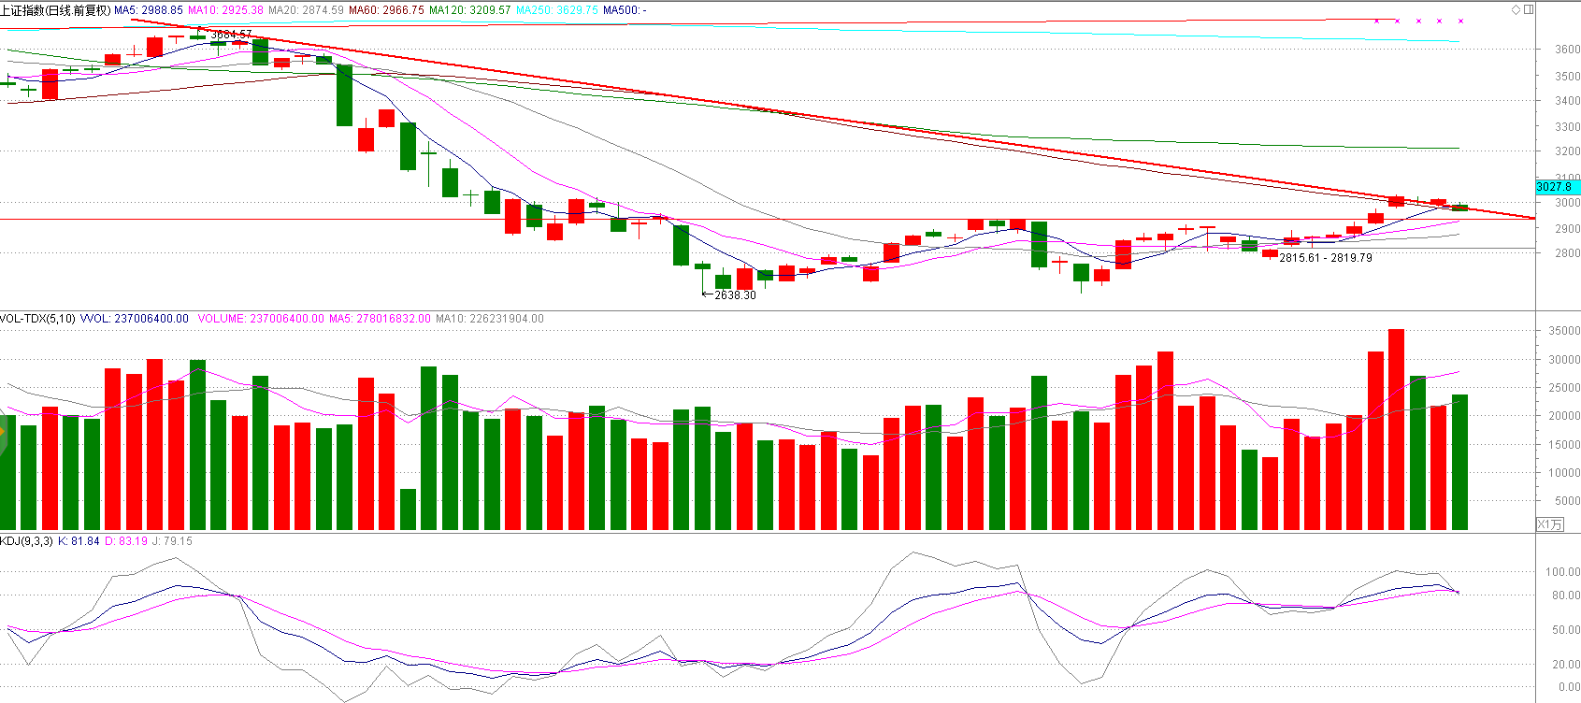Screen dimensions: 1581x703
Task: Toggle the side panel split icon
Action: pos(1529,9)
